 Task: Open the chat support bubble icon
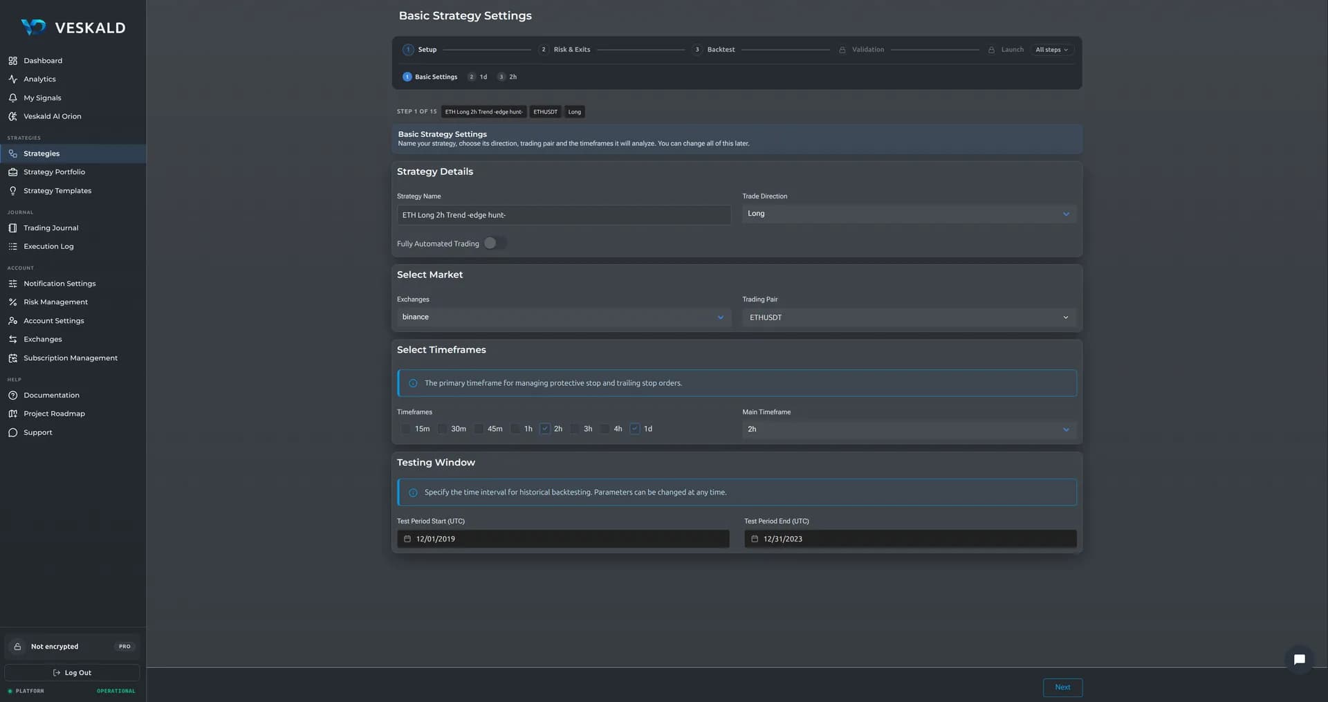(1299, 659)
